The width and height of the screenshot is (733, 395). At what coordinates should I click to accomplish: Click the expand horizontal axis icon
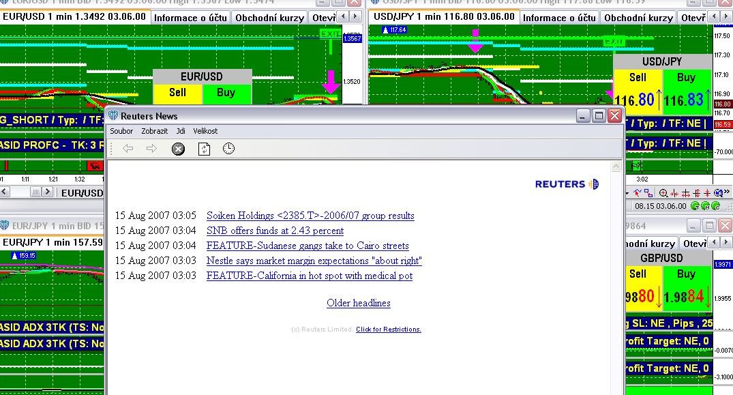pyautogui.click(x=686, y=192)
